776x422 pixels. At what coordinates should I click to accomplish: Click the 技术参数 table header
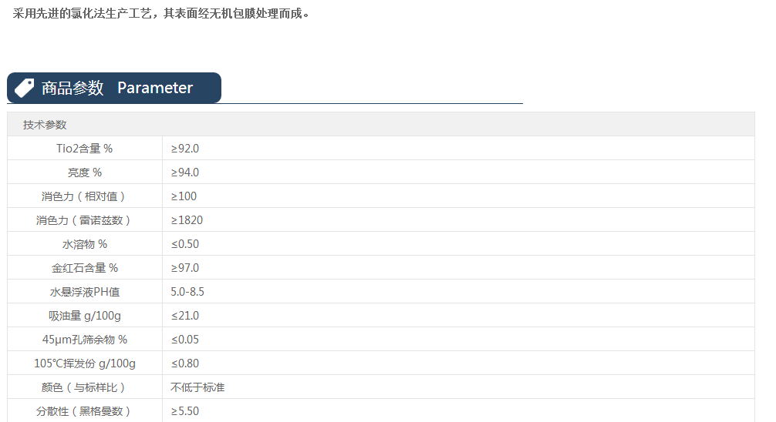(45, 125)
